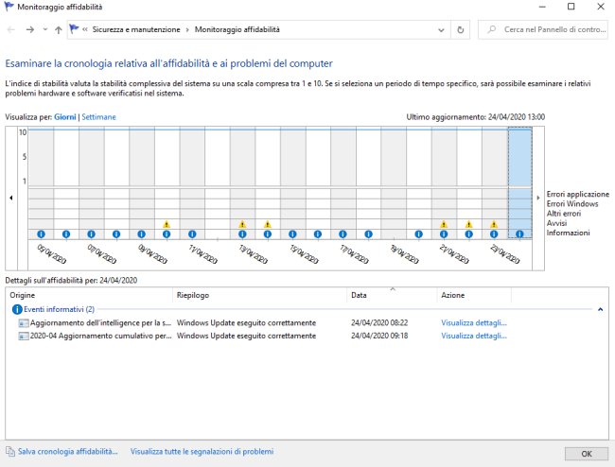Select the information icon for 06/04/2020
The height and width of the screenshot is (467, 615).
pyautogui.click(x=66, y=234)
